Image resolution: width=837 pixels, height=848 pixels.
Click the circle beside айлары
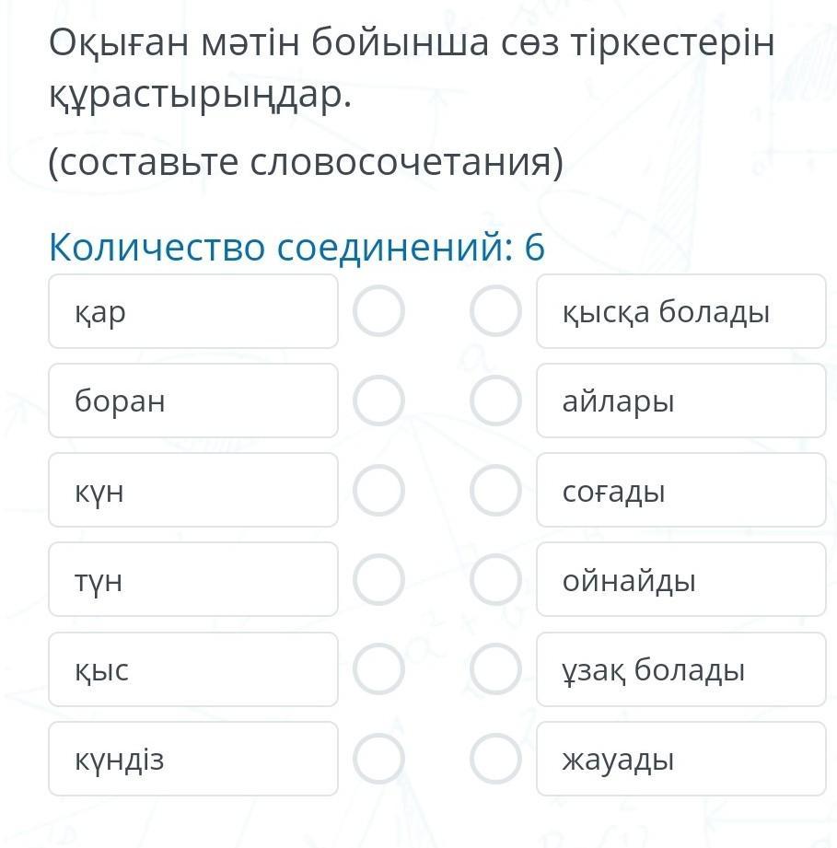point(496,401)
